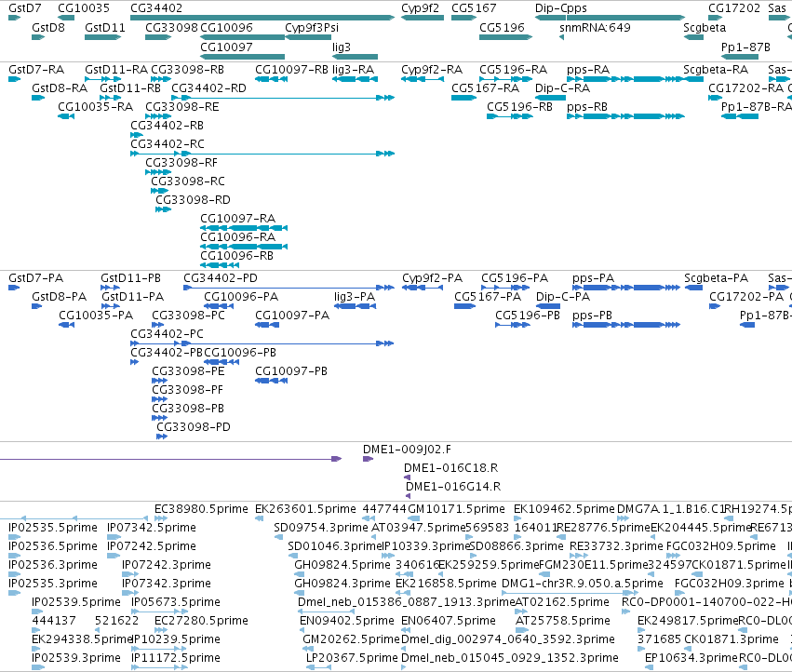
Task: Select EST IP02535.5prime
Action: tap(53, 528)
